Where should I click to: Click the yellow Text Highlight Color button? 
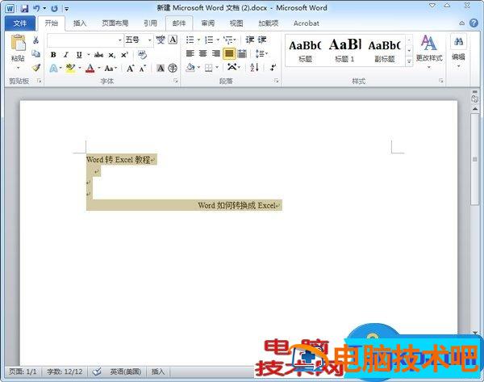point(71,68)
